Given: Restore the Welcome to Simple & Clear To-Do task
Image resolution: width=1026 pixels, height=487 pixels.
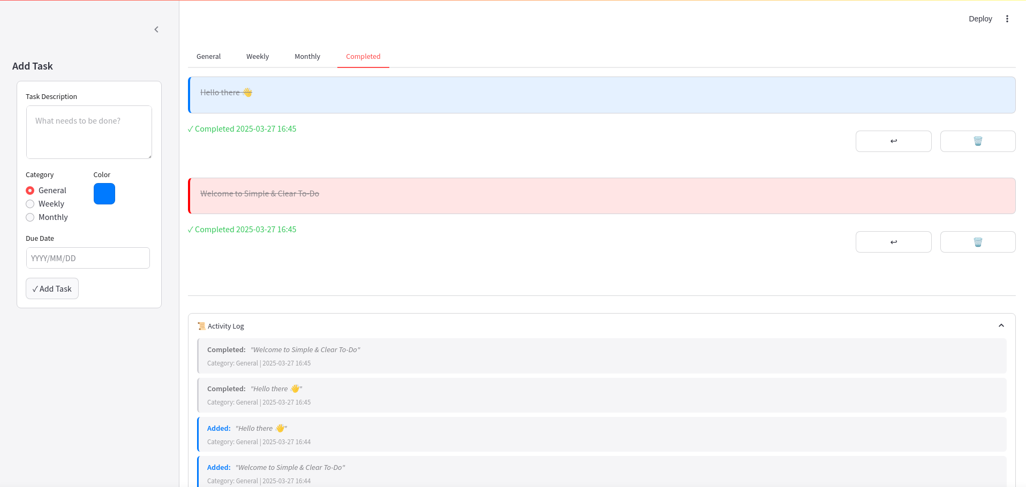Looking at the screenshot, I should [893, 242].
